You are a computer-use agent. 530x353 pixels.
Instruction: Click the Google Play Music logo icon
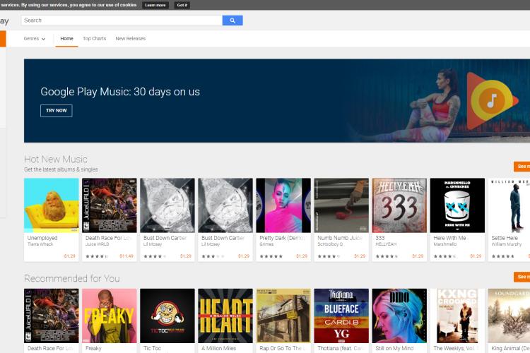tap(492, 101)
